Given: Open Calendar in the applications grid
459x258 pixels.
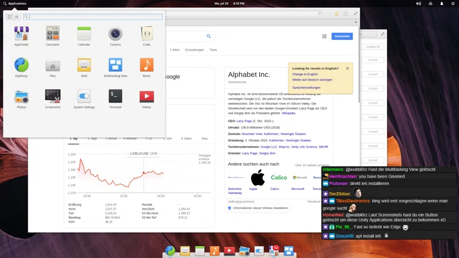Looking at the screenshot, I should click(84, 36).
